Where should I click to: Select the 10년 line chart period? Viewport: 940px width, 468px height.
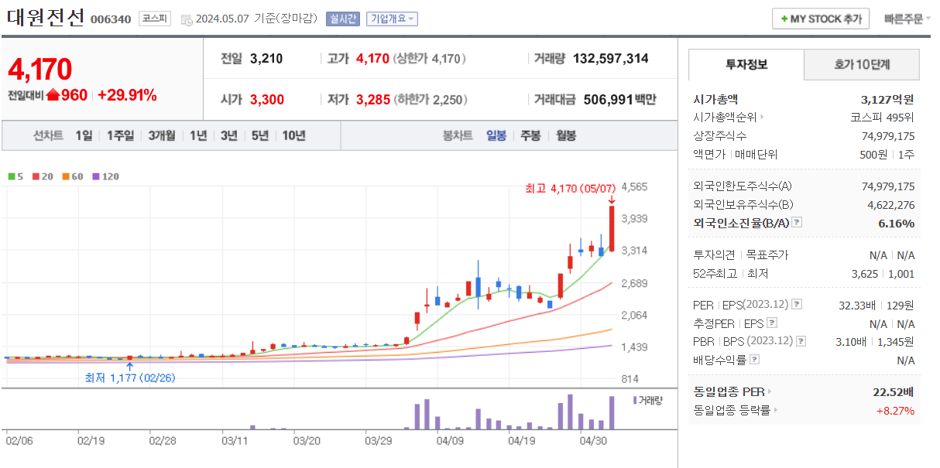point(293,135)
